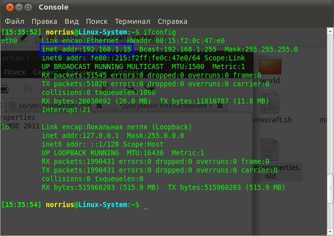Click TX packets:1990431 text
This screenshot has height=236, width=334.
click(x=78, y=171)
